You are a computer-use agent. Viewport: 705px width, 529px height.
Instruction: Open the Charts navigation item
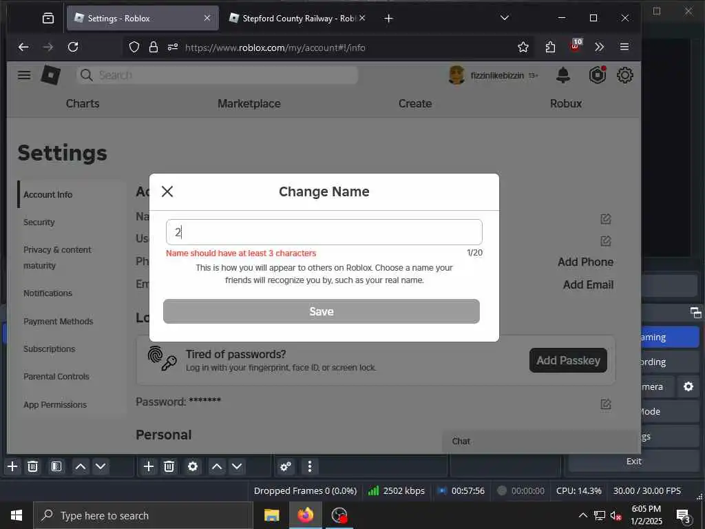(83, 103)
